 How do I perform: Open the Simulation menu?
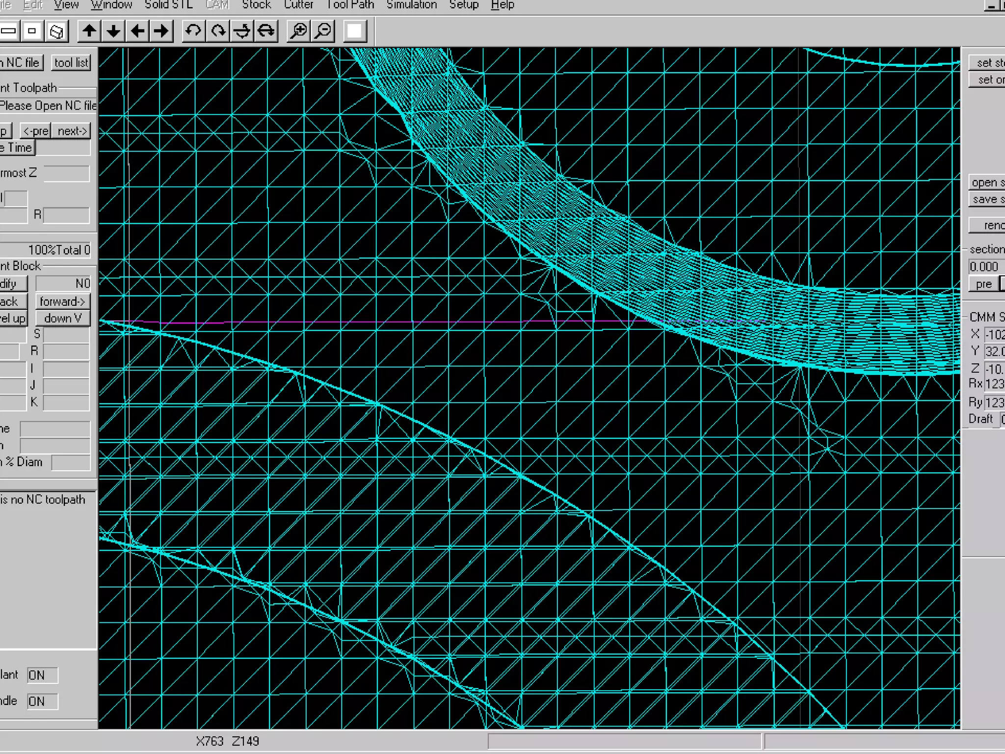[411, 5]
